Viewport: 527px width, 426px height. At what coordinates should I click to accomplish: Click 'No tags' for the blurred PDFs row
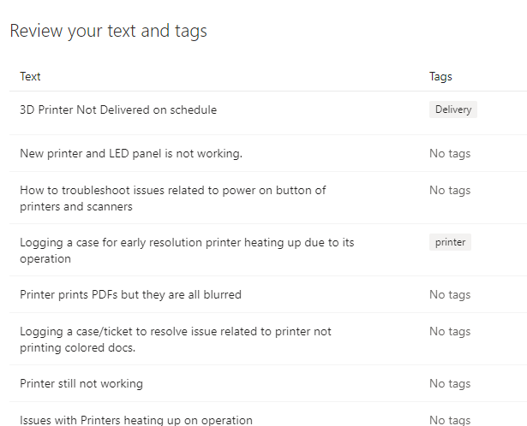coord(450,294)
